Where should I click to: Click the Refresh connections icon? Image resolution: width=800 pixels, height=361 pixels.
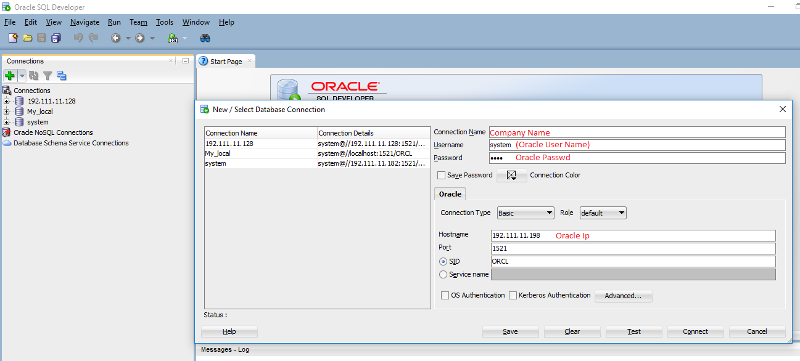[34, 76]
